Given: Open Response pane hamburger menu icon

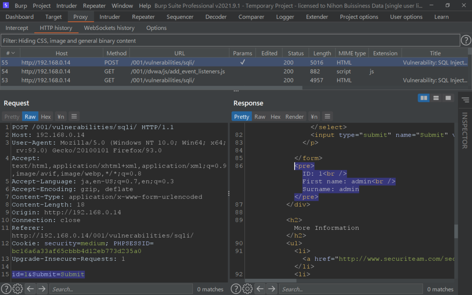Looking at the screenshot, I should (x=327, y=116).
